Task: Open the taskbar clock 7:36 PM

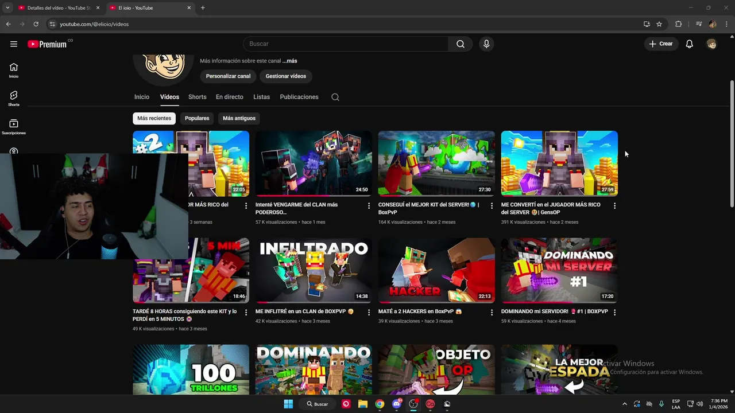Action: point(719,404)
